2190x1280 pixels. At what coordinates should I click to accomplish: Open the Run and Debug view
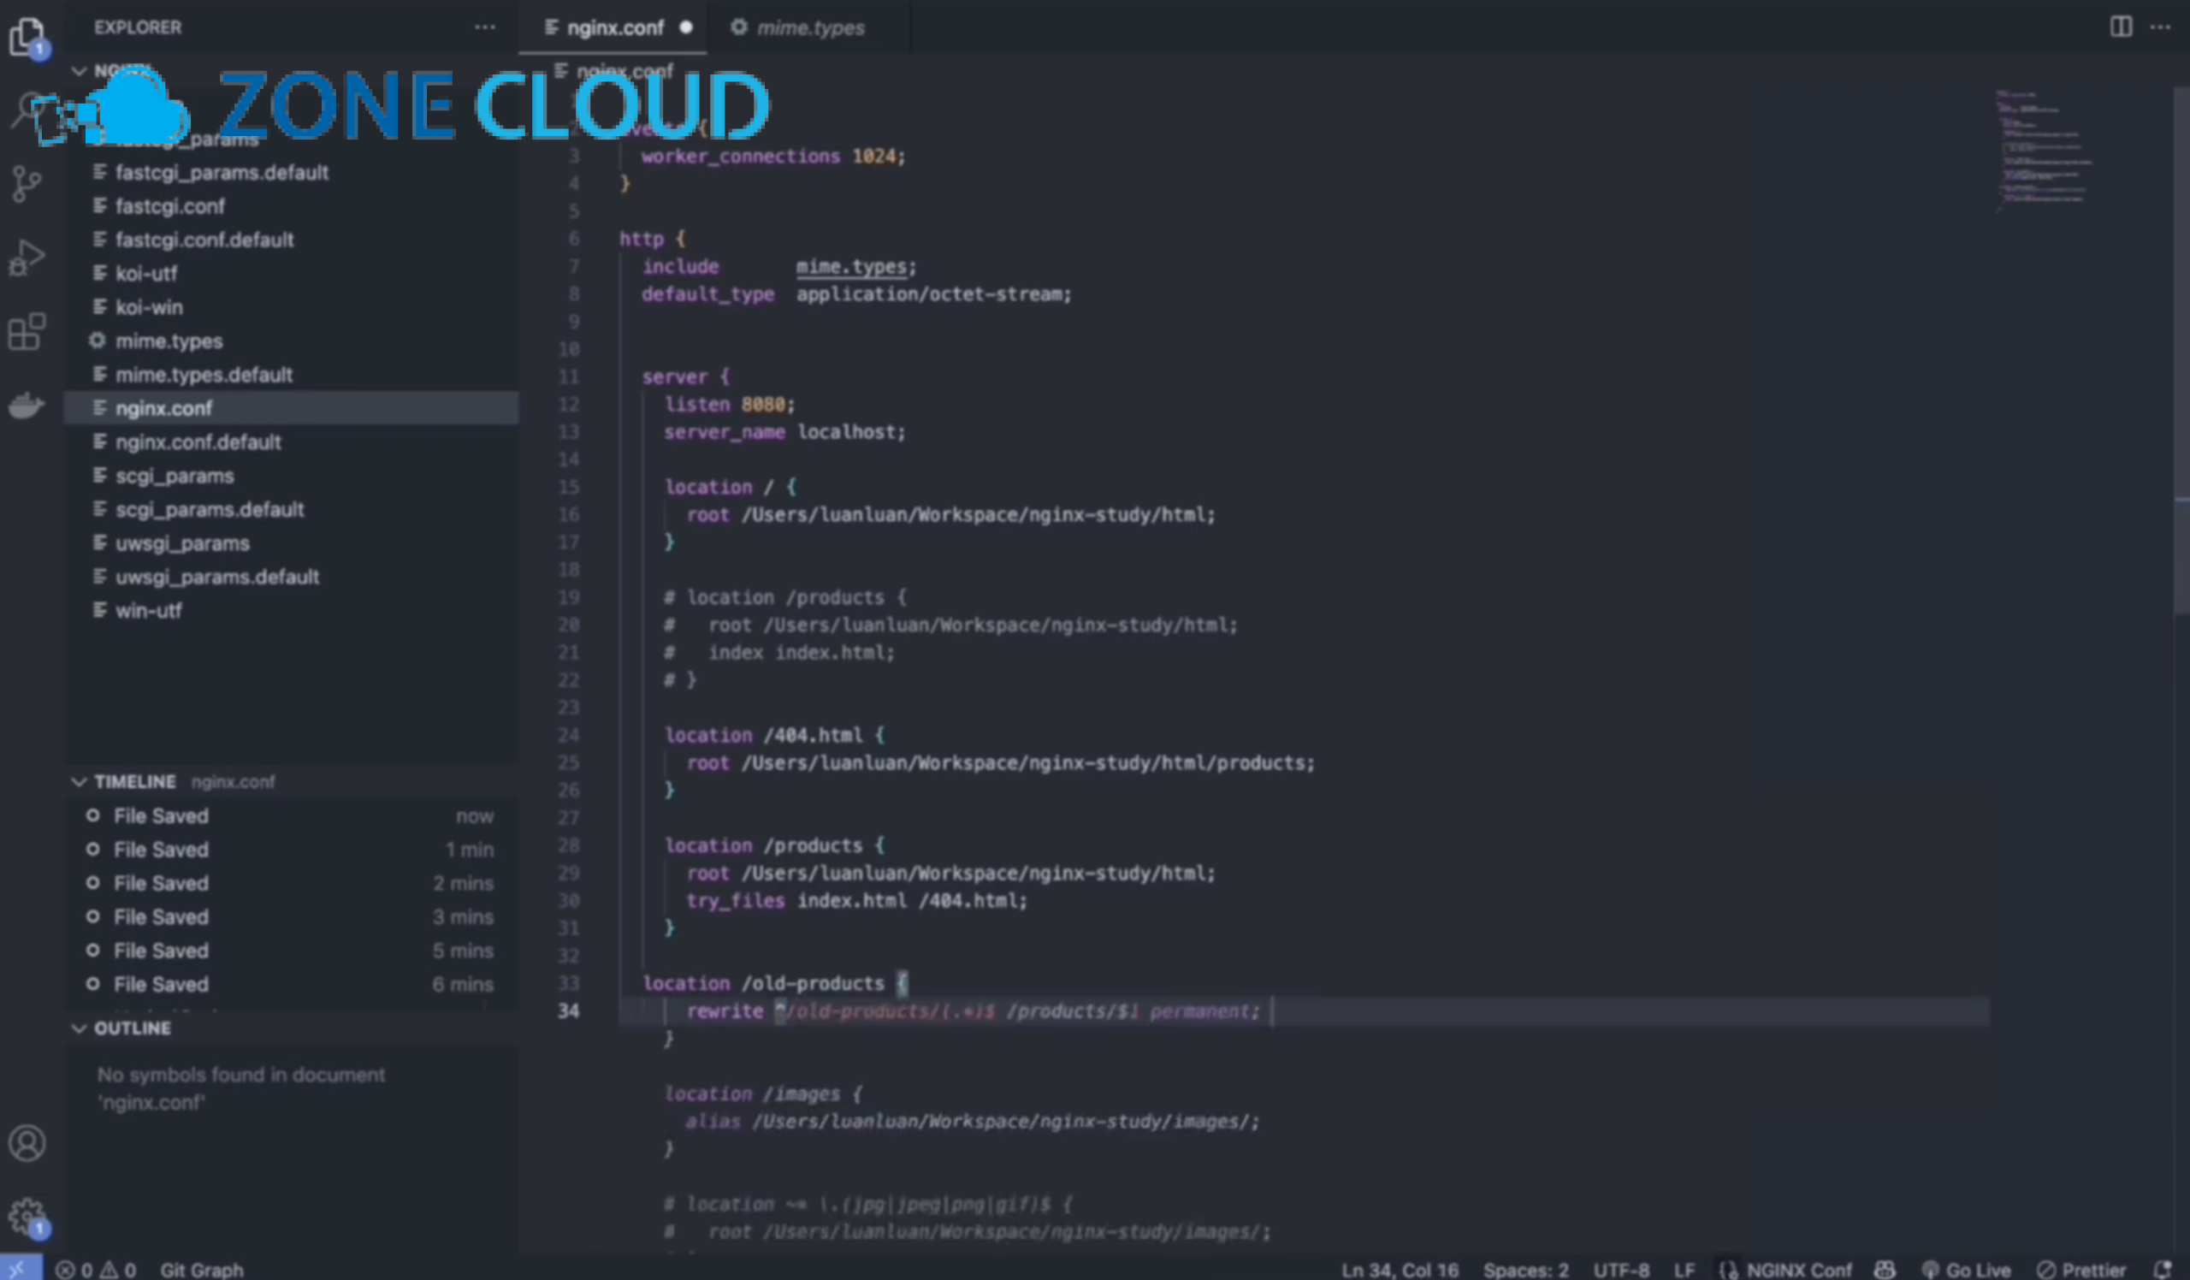[27, 258]
